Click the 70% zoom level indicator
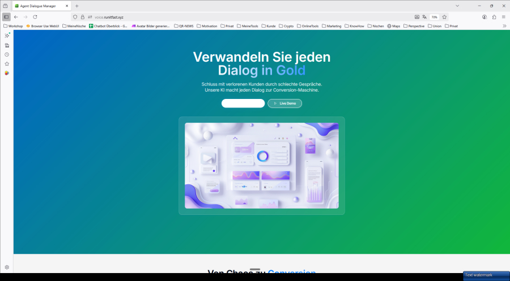This screenshot has height=281, width=510. (434, 17)
